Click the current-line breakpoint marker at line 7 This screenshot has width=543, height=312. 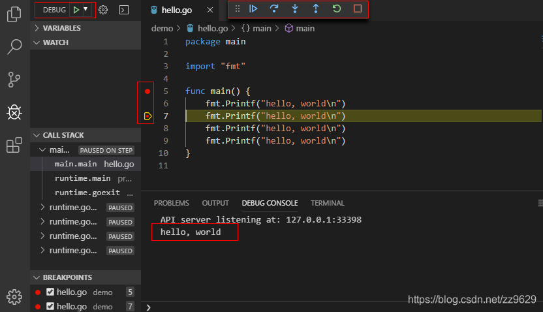[147, 116]
